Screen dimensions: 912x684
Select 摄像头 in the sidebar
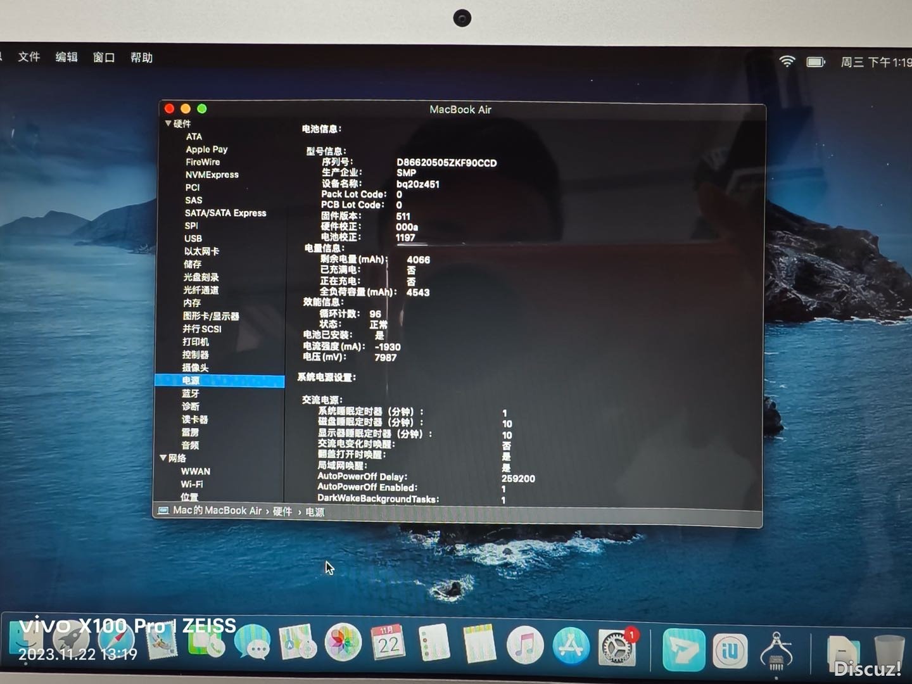(195, 367)
